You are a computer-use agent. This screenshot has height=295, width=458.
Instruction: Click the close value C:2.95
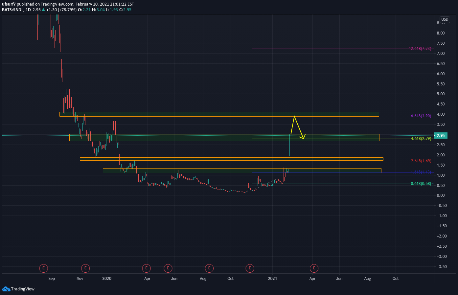click(125, 10)
